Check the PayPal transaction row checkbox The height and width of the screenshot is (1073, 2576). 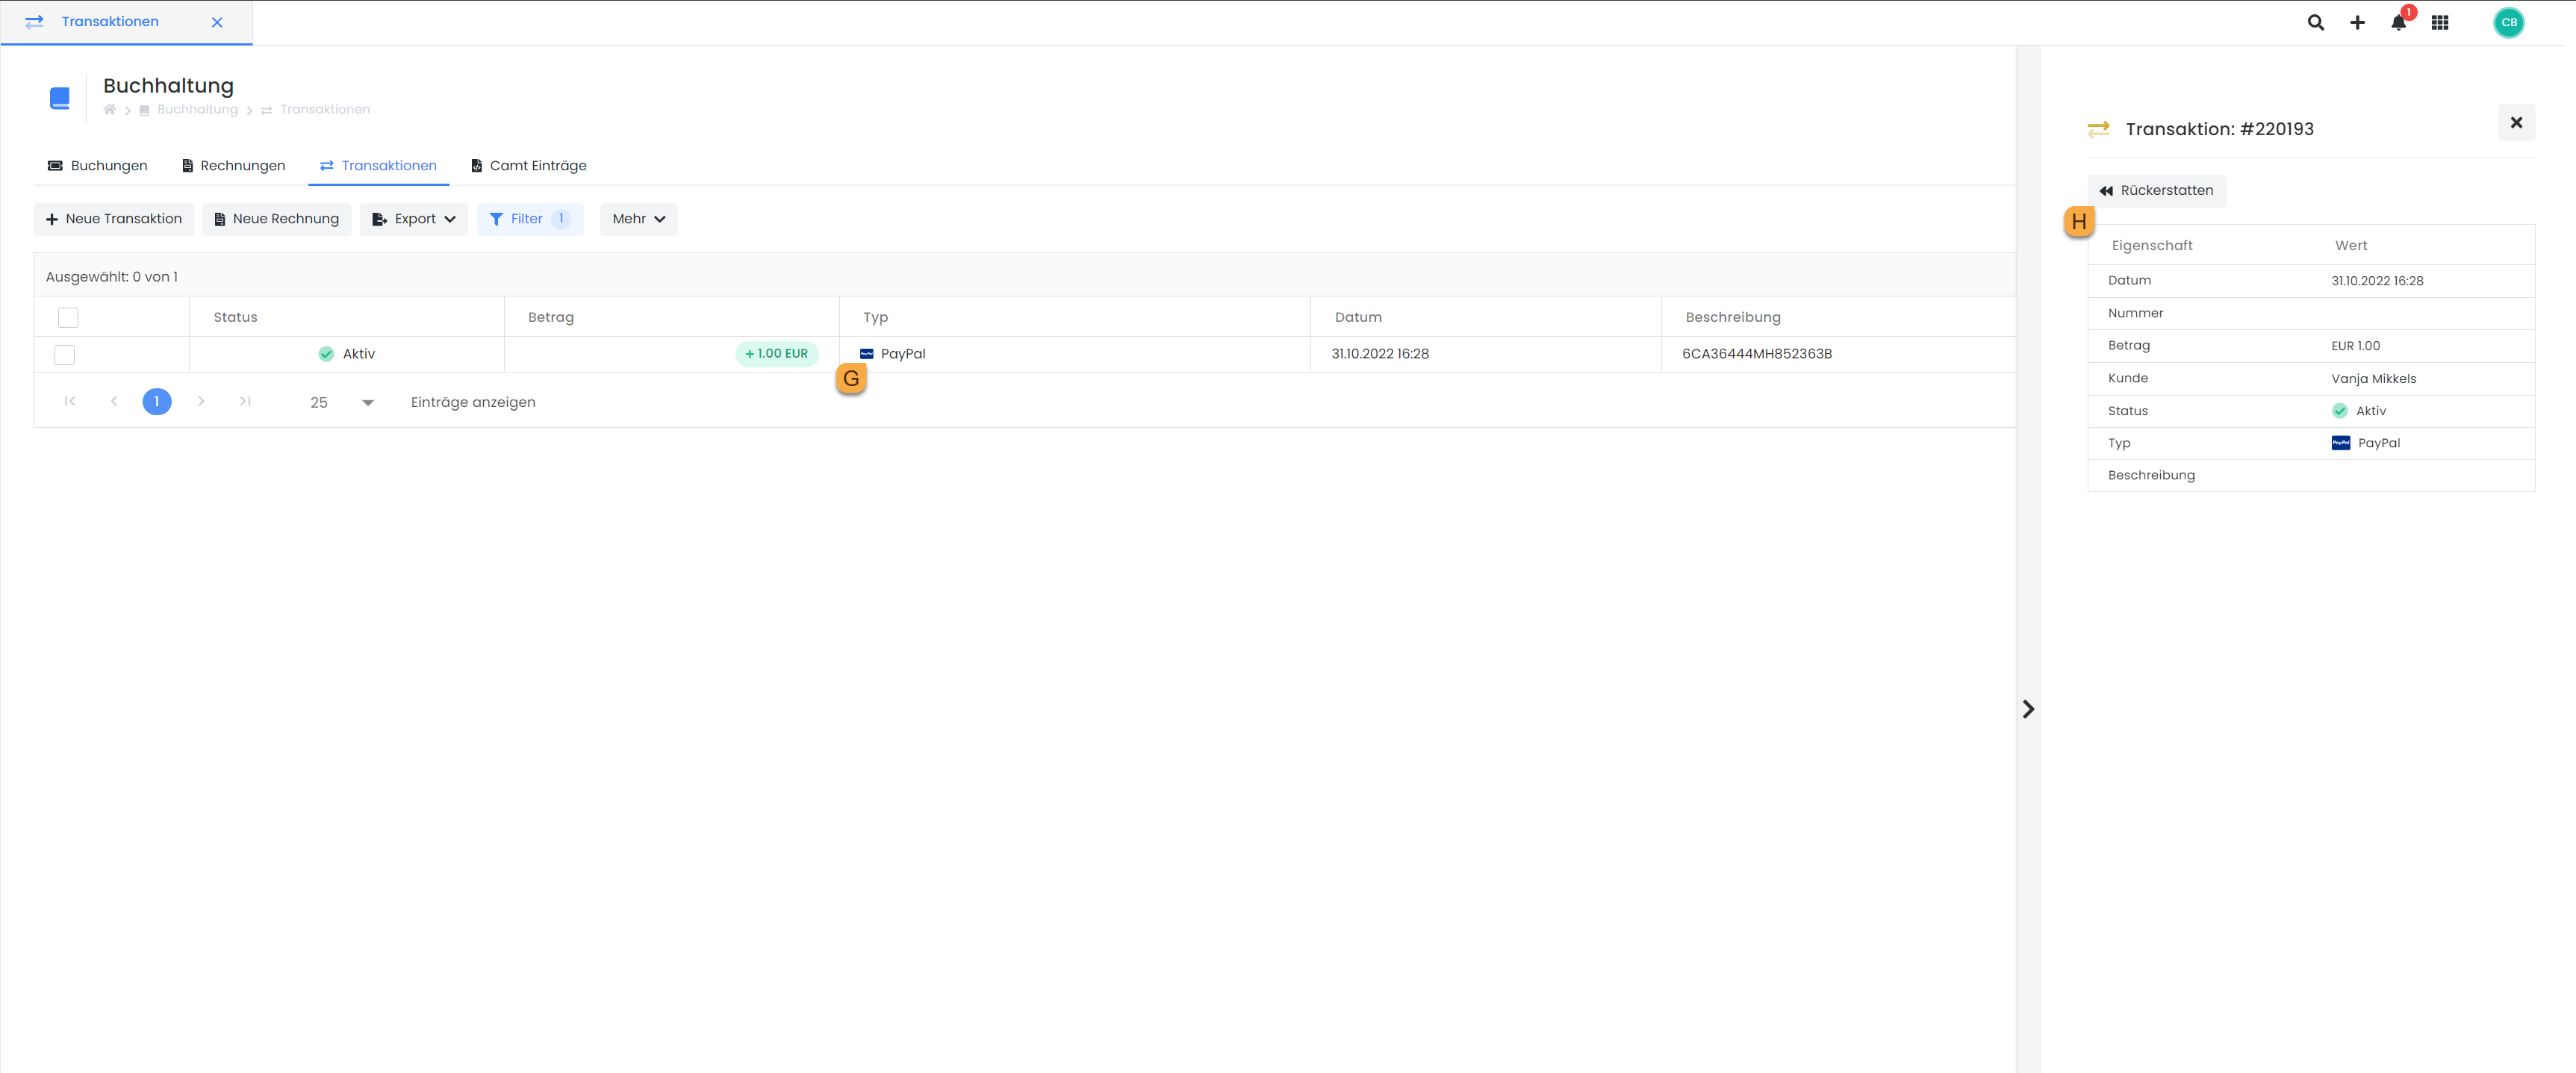[x=65, y=354]
